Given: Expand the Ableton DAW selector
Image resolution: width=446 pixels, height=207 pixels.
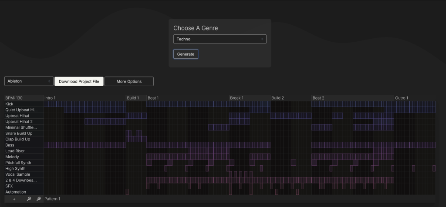Looking at the screenshot, I should (29, 81).
